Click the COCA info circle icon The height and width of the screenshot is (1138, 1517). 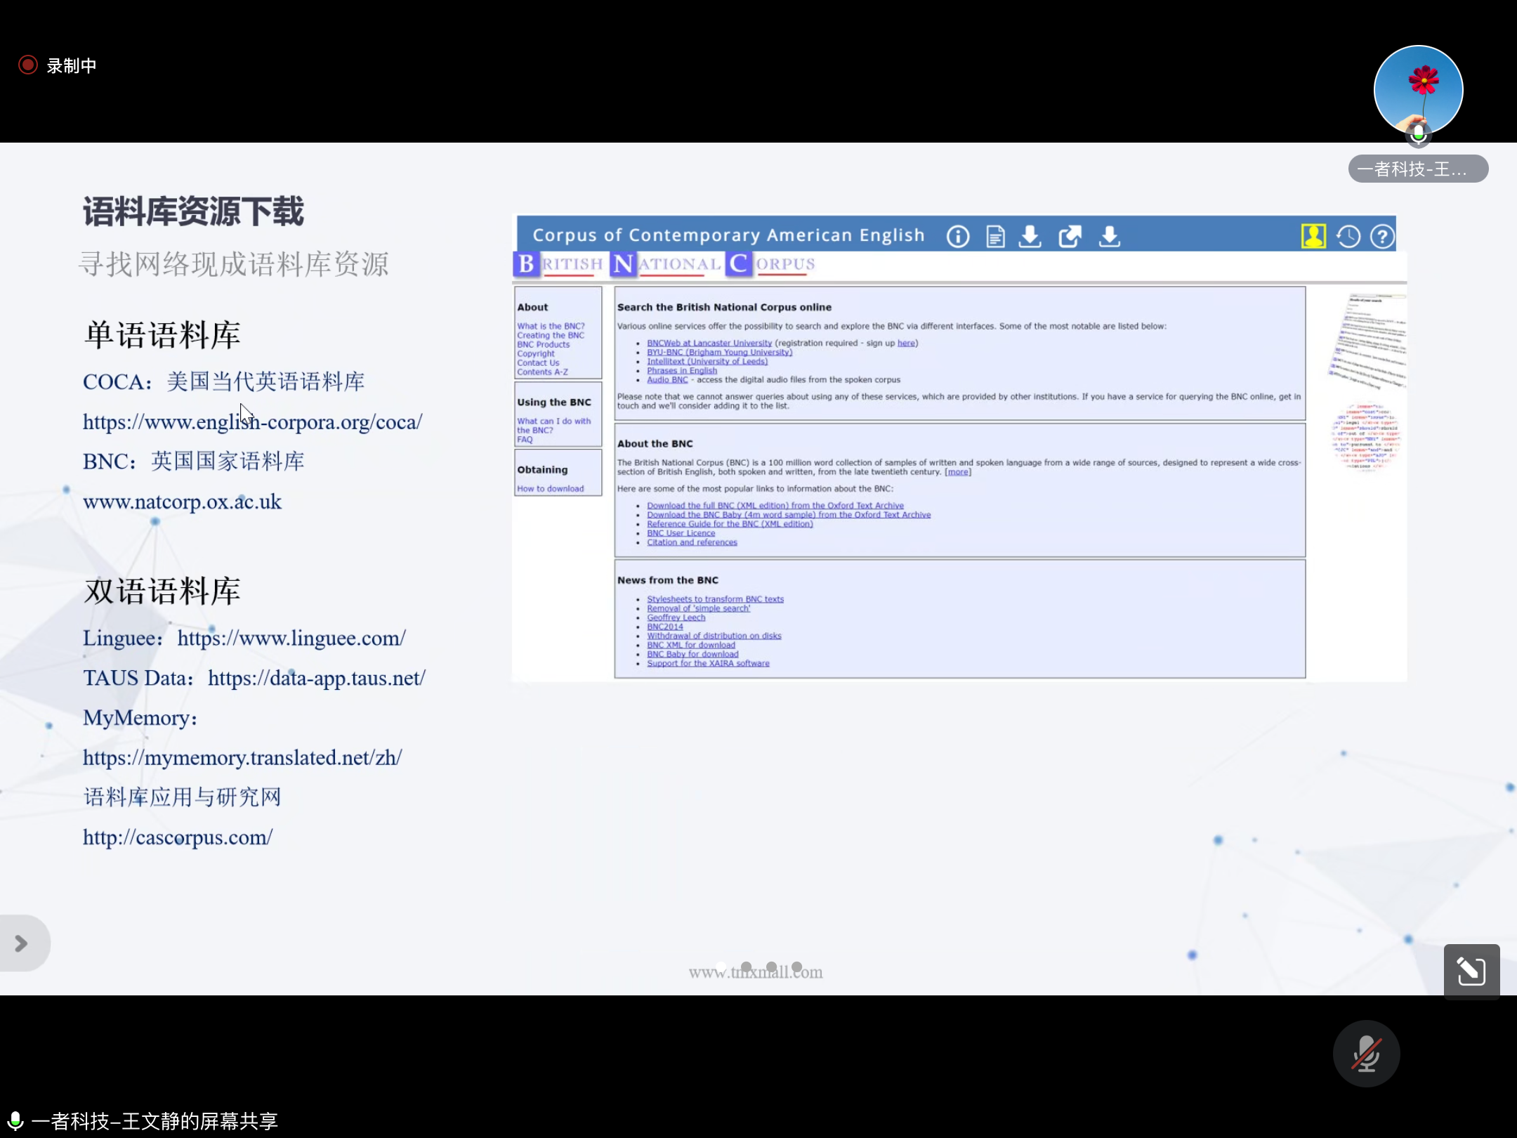pyautogui.click(x=958, y=237)
